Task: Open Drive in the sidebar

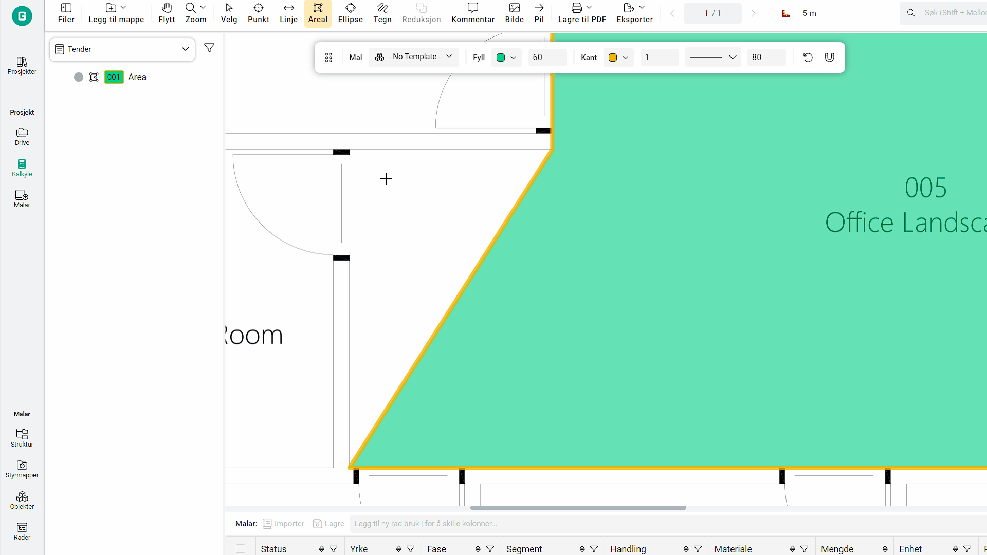Action: tap(22, 137)
